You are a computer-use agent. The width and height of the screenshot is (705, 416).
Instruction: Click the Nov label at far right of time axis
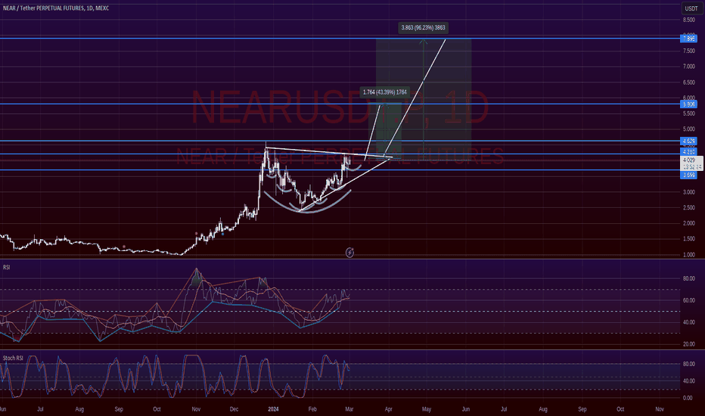pyautogui.click(x=660, y=409)
